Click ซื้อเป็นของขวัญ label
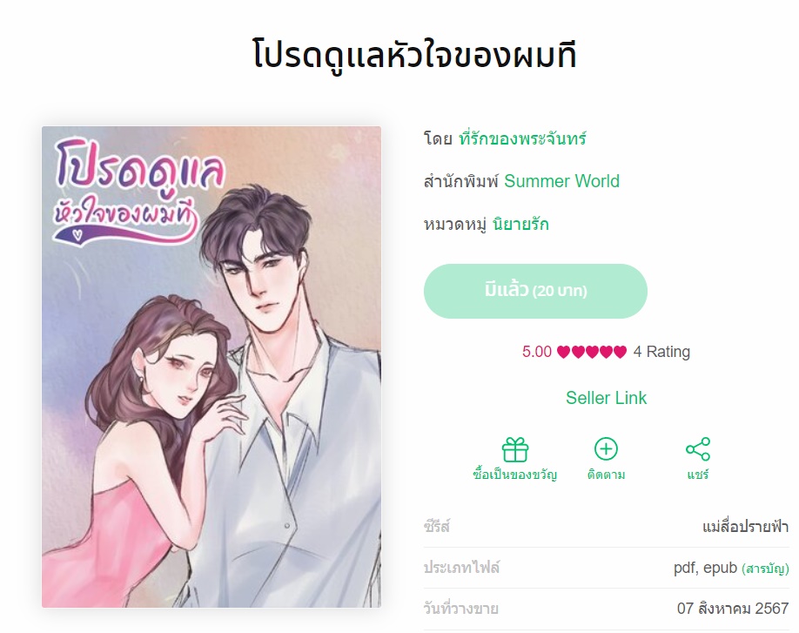The image size is (799, 633). (514, 475)
